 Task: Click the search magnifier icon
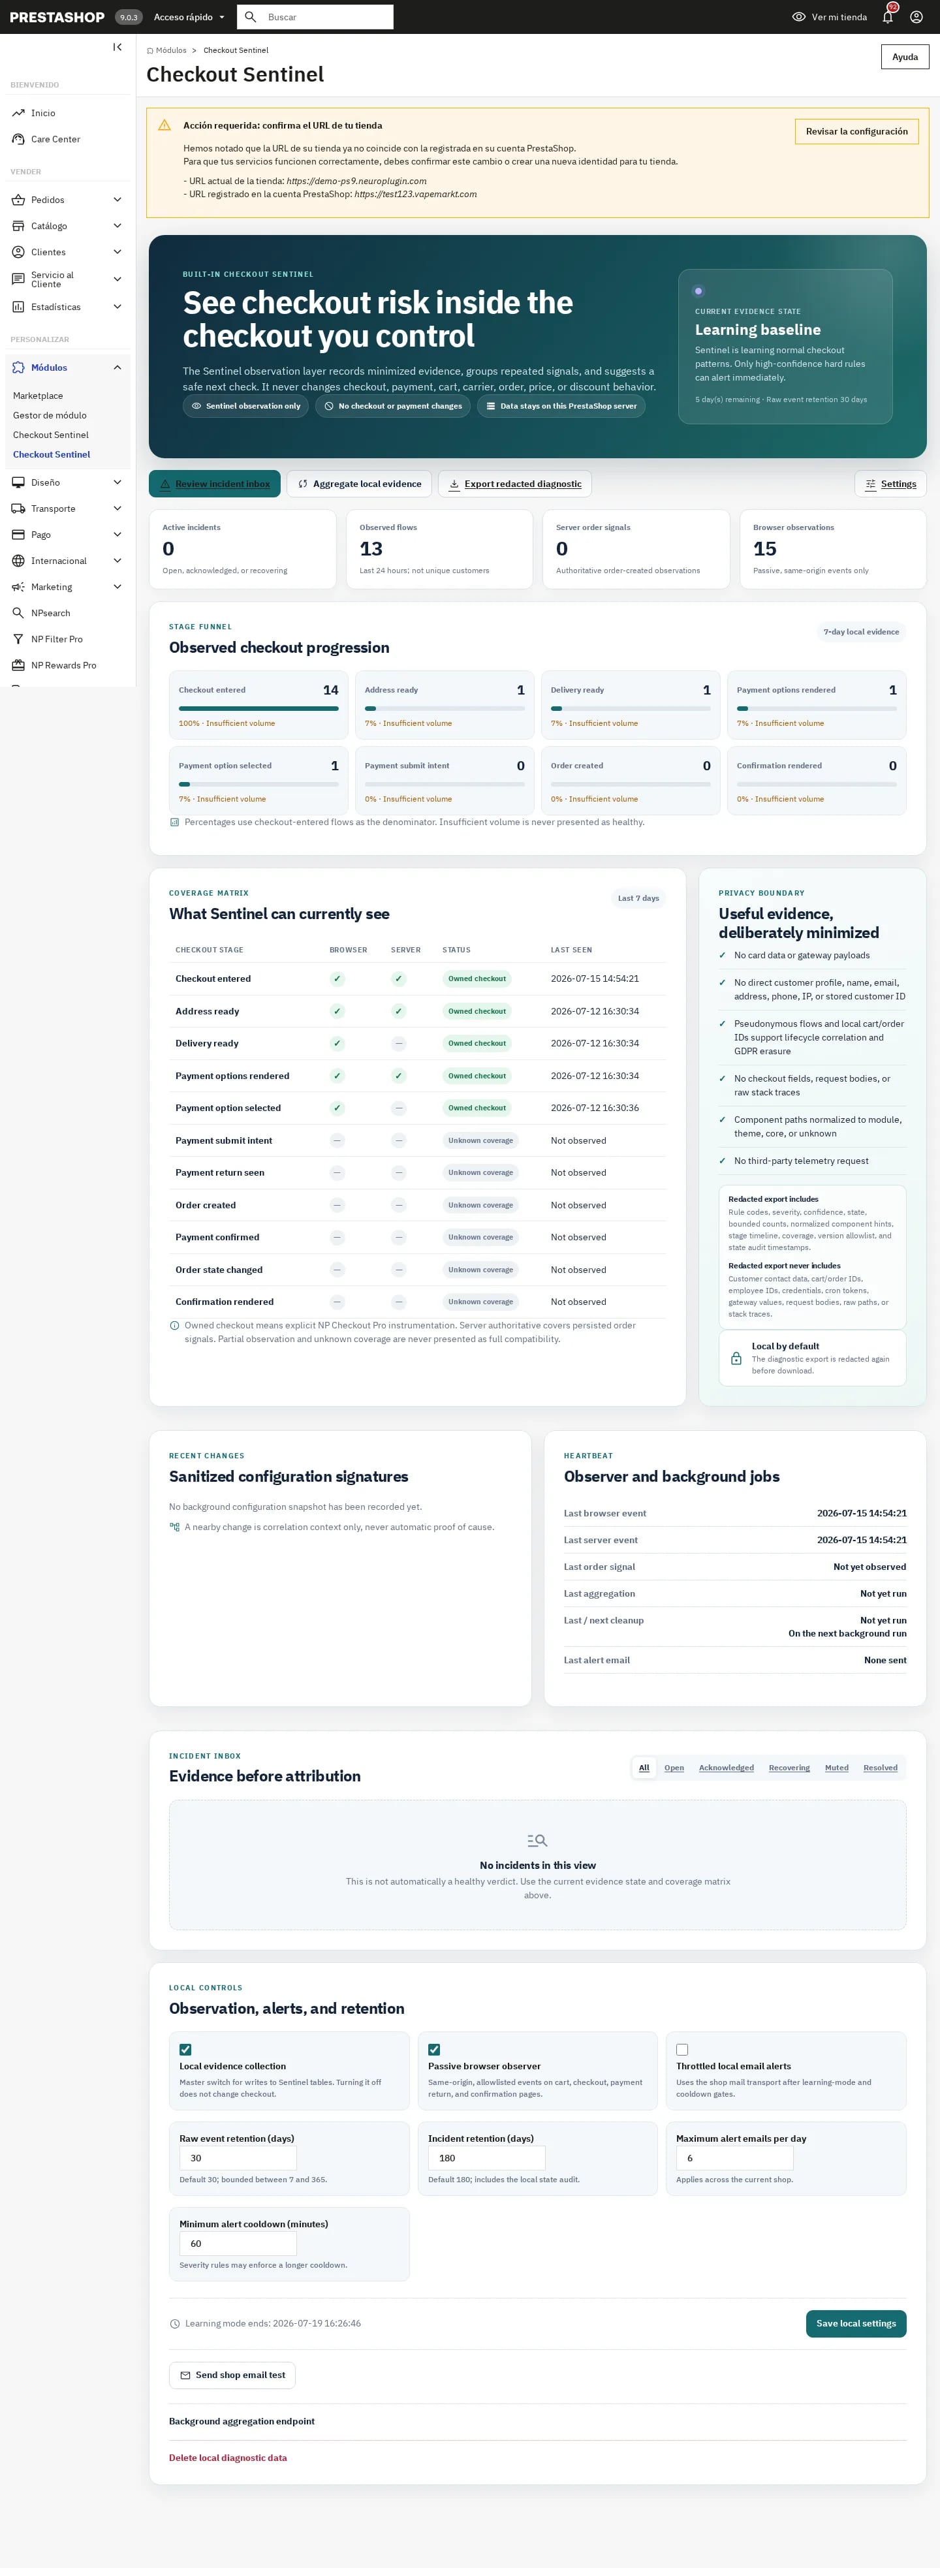click(250, 17)
